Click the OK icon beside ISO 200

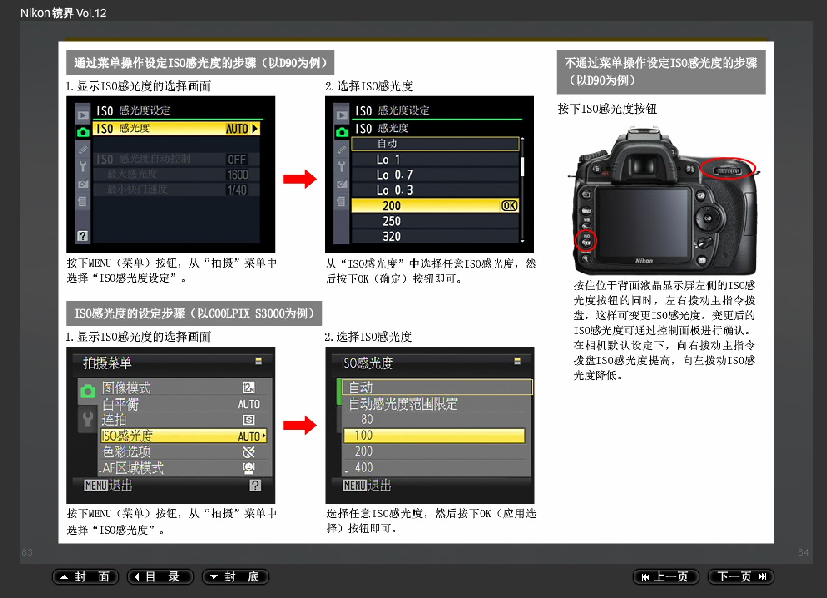(x=509, y=206)
